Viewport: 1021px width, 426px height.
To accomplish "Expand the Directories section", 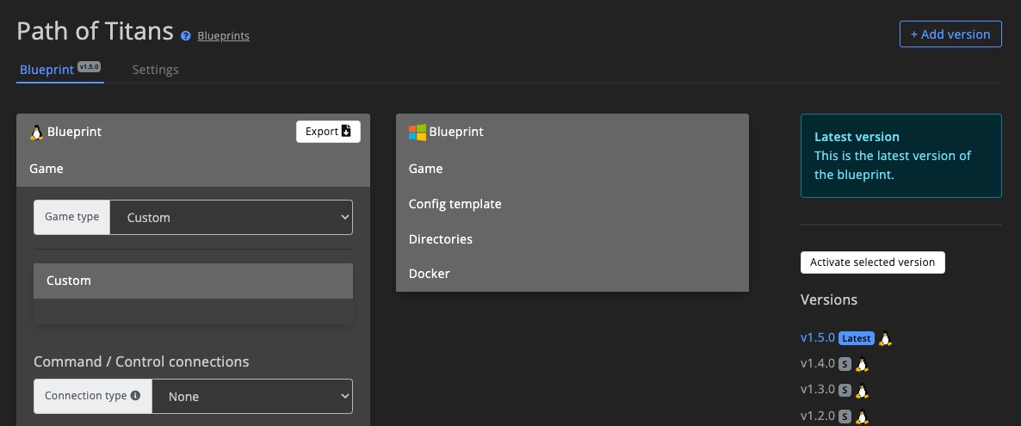I will pos(572,239).
